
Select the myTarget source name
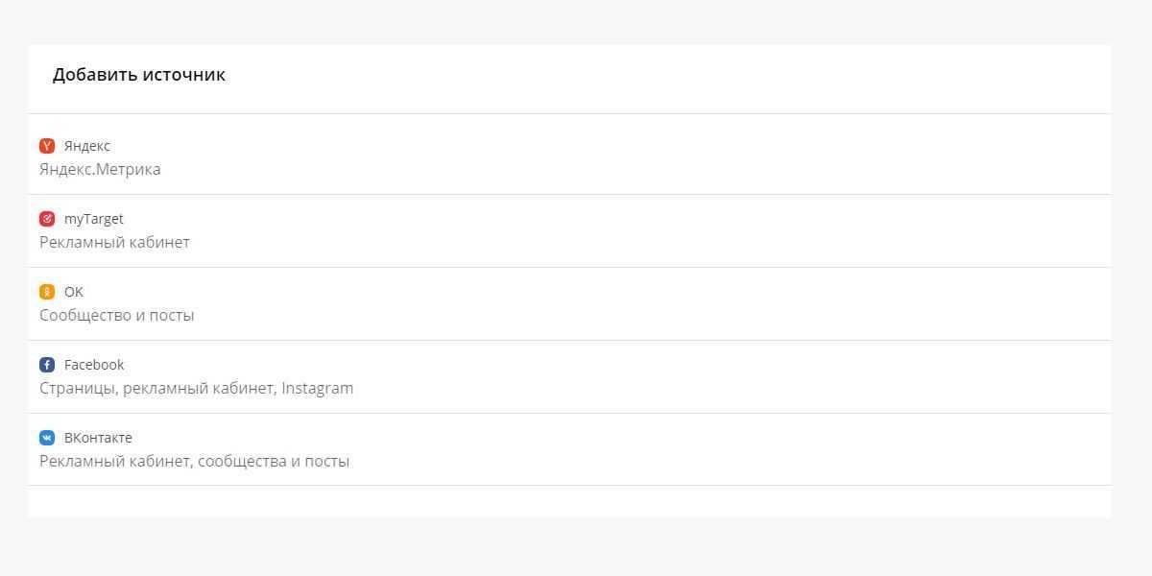[94, 219]
